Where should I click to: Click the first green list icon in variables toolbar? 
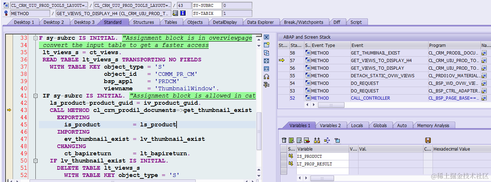[x=292, y=140]
